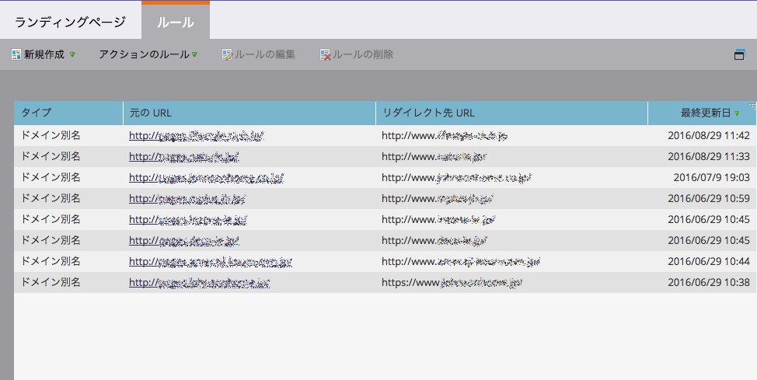
Task: Switch to the ランディングページ tab
Action: (x=71, y=21)
